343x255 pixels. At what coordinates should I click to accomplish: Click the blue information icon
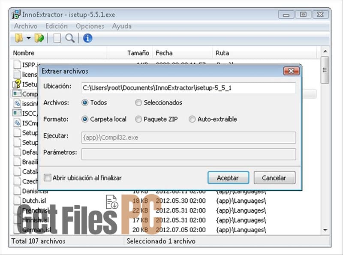point(87,38)
